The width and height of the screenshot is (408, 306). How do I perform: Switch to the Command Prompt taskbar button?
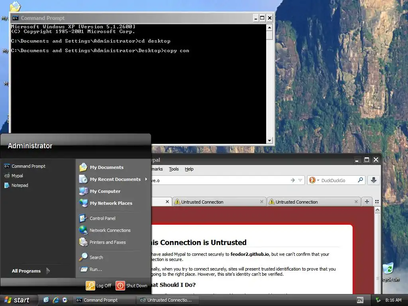click(104, 300)
